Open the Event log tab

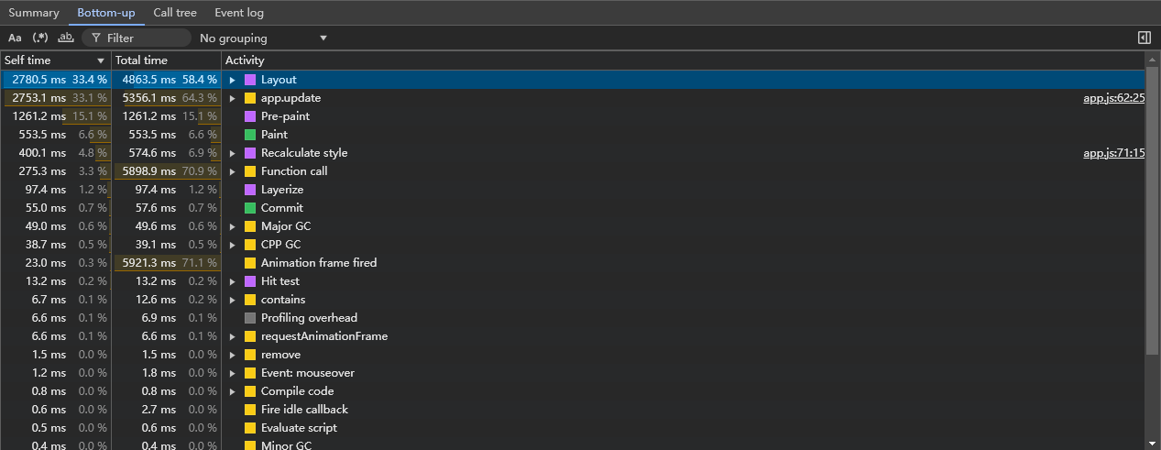pos(239,13)
